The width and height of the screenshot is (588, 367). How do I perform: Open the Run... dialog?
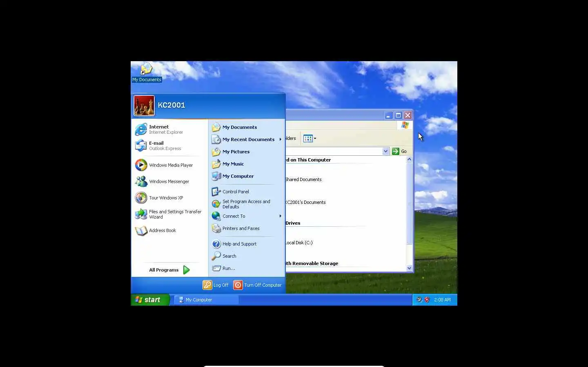247,268
